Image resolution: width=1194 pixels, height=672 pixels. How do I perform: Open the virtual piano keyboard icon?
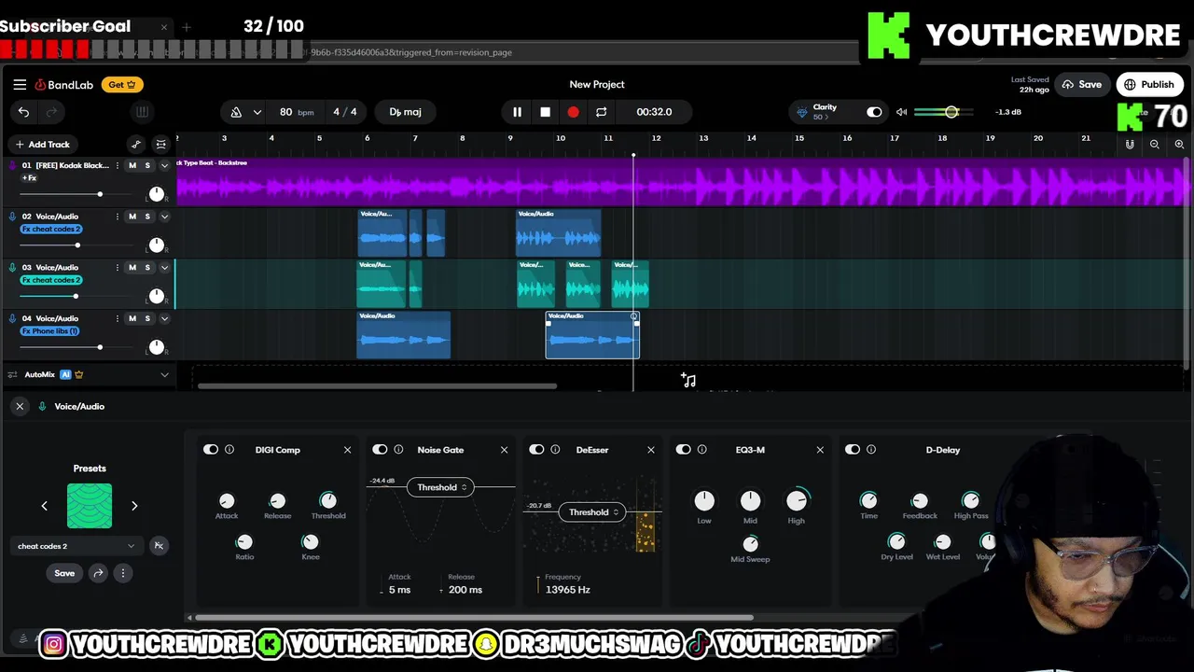(x=142, y=112)
